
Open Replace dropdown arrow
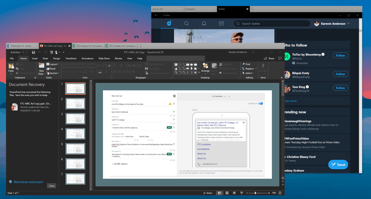coord(256,69)
